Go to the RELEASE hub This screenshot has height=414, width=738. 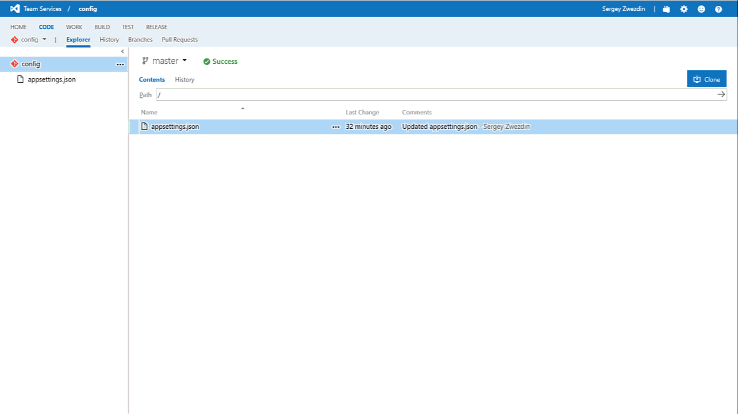(157, 27)
